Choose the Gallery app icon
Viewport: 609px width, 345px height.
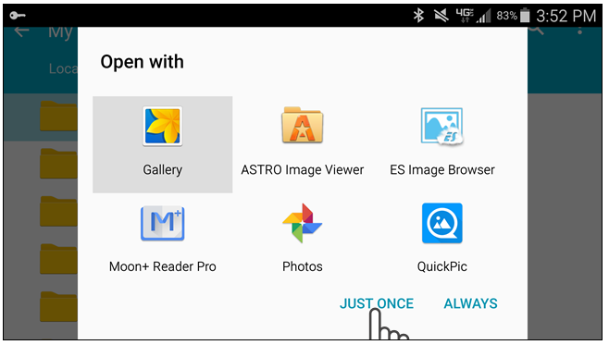[162, 126]
